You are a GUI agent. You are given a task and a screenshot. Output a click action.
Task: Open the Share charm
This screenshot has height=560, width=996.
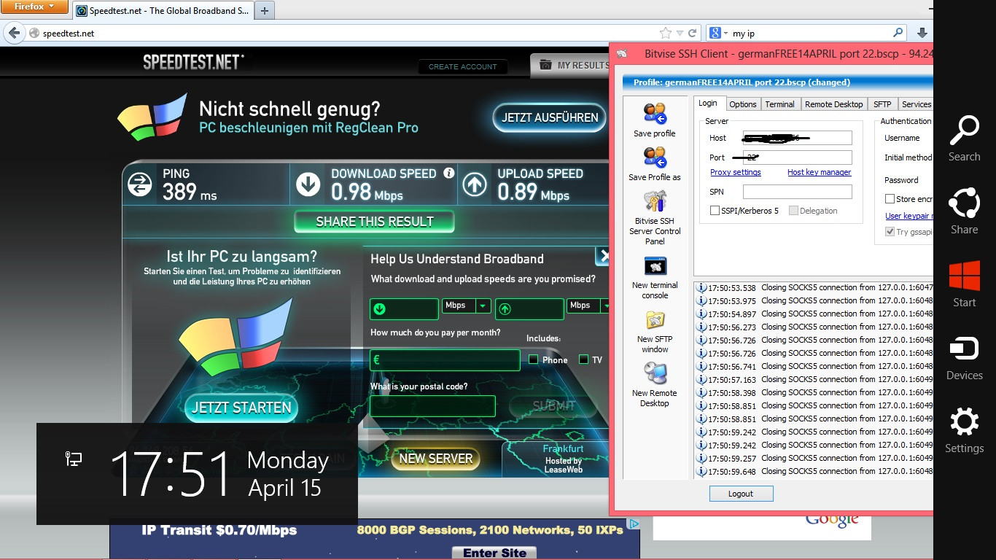coord(964,211)
